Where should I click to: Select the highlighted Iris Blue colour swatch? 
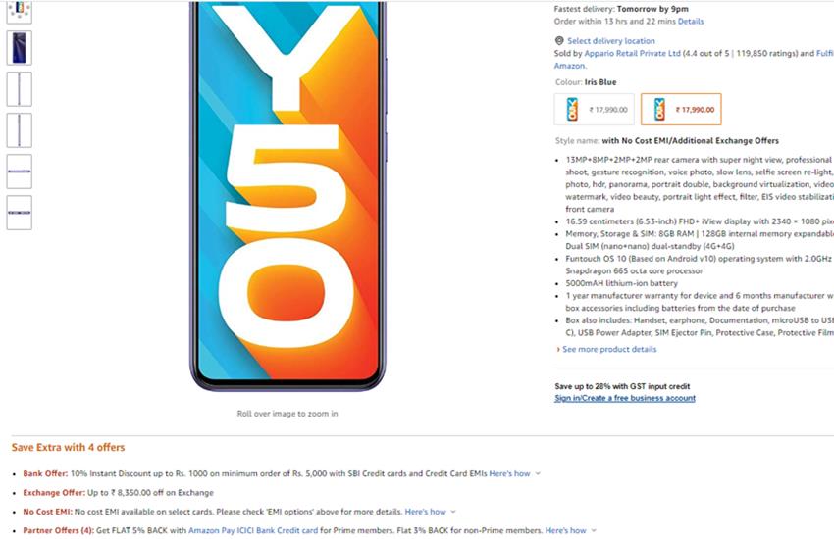point(681,110)
